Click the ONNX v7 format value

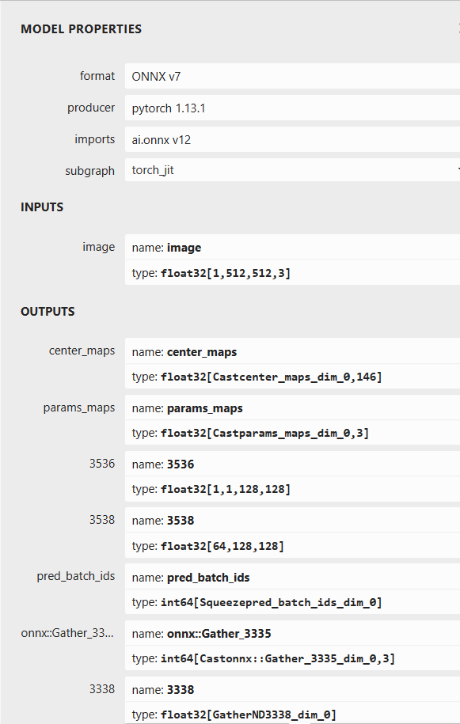click(238, 76)
